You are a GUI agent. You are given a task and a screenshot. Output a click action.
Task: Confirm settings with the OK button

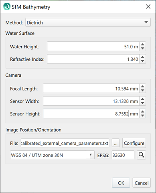pos(121,183)
